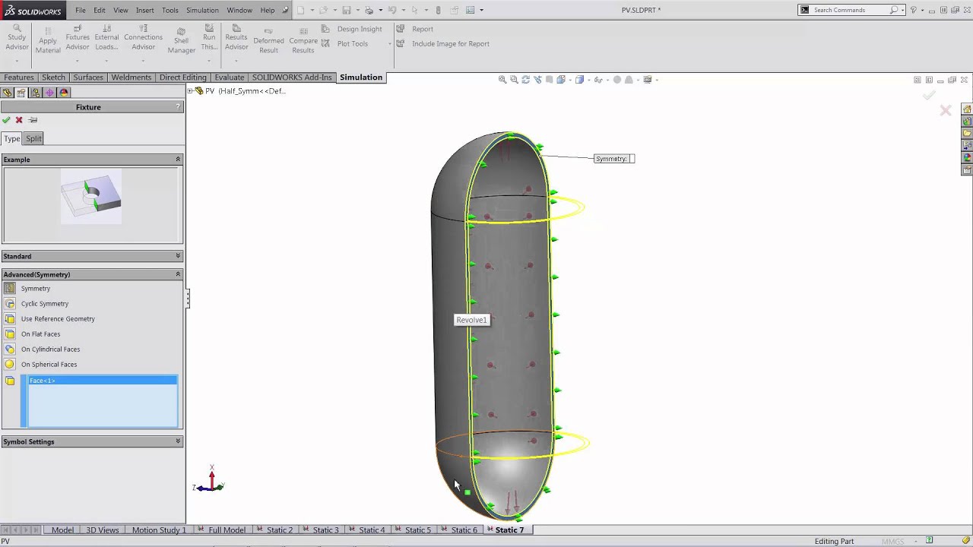Open Plot Tools dropdown arrow
Image resolution: width=973 pixels, height=547 pixels.
(x=390, y=44)
